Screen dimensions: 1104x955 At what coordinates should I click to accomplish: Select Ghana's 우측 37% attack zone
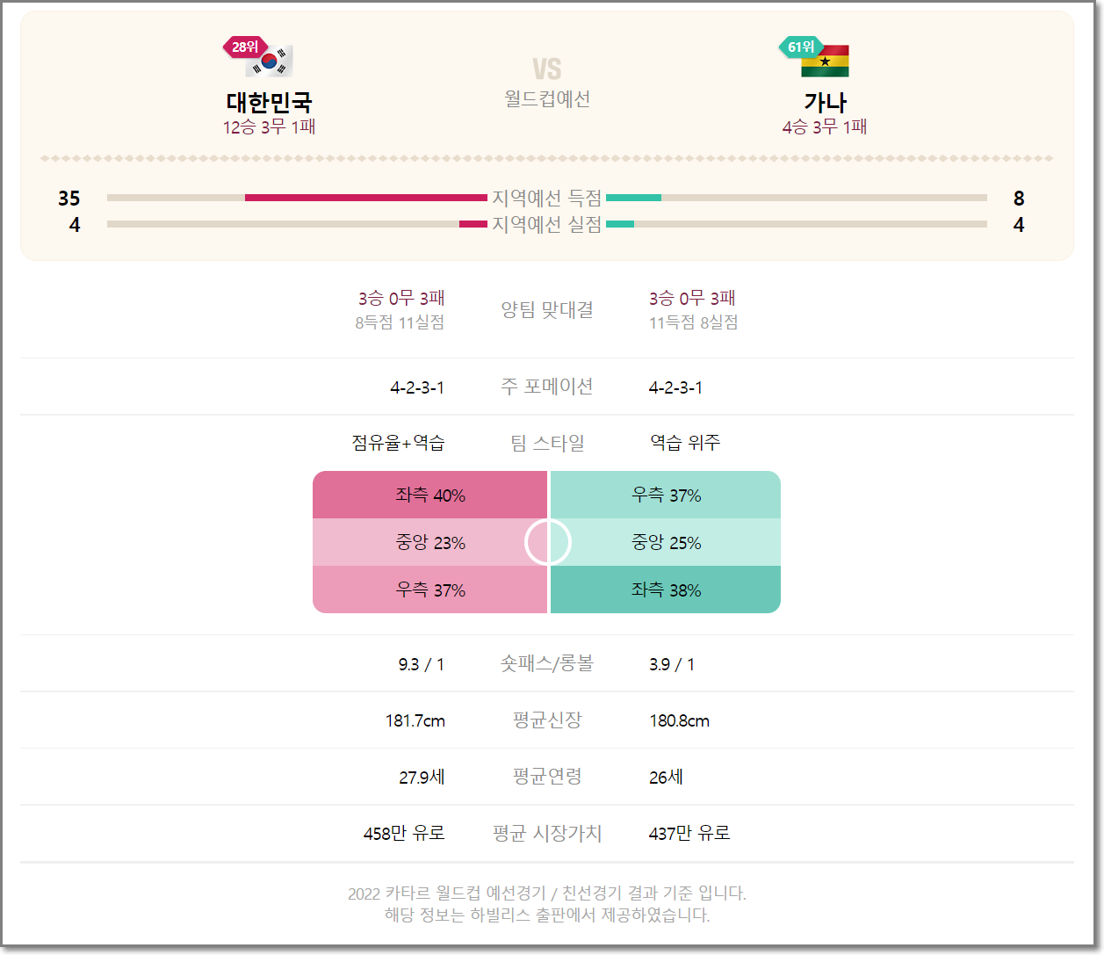(x=665, y=495)
